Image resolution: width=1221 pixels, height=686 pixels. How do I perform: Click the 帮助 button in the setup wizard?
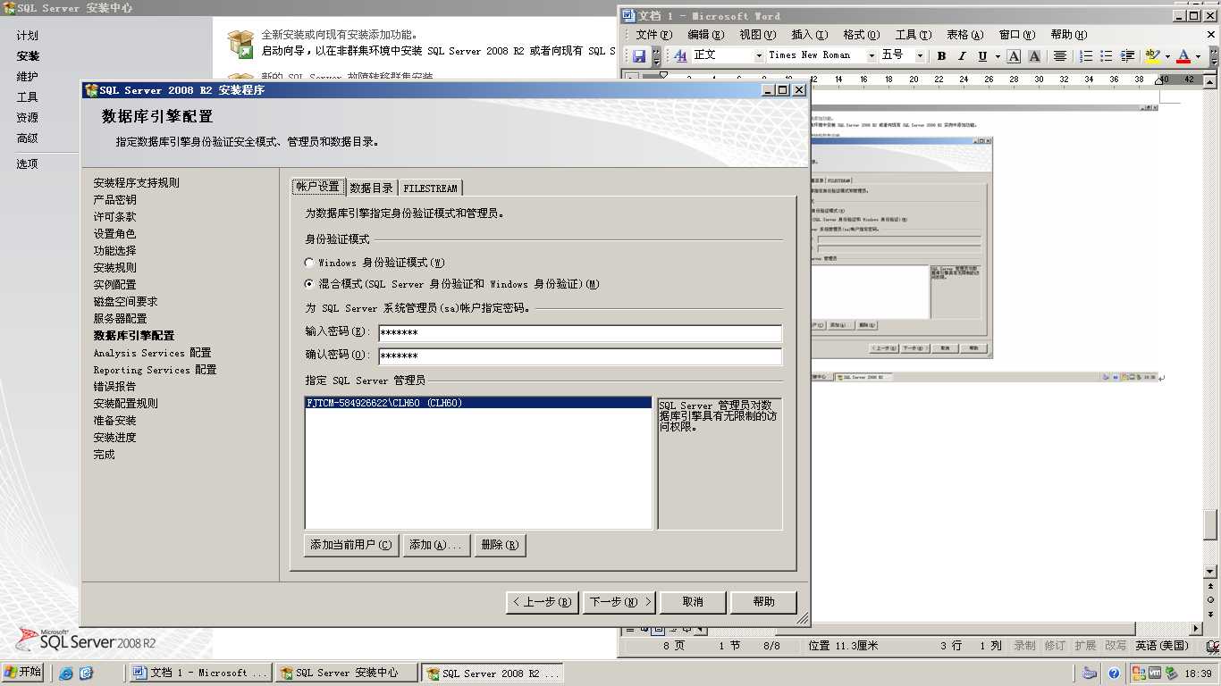(763, 602)
